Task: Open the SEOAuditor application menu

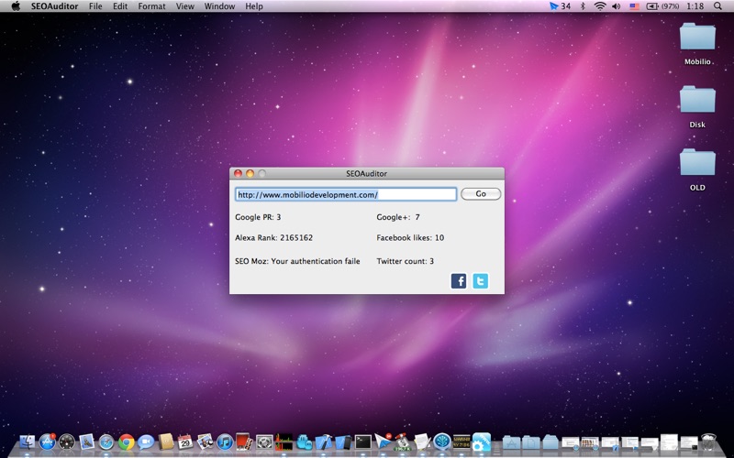Action: [x=55, y=6]
